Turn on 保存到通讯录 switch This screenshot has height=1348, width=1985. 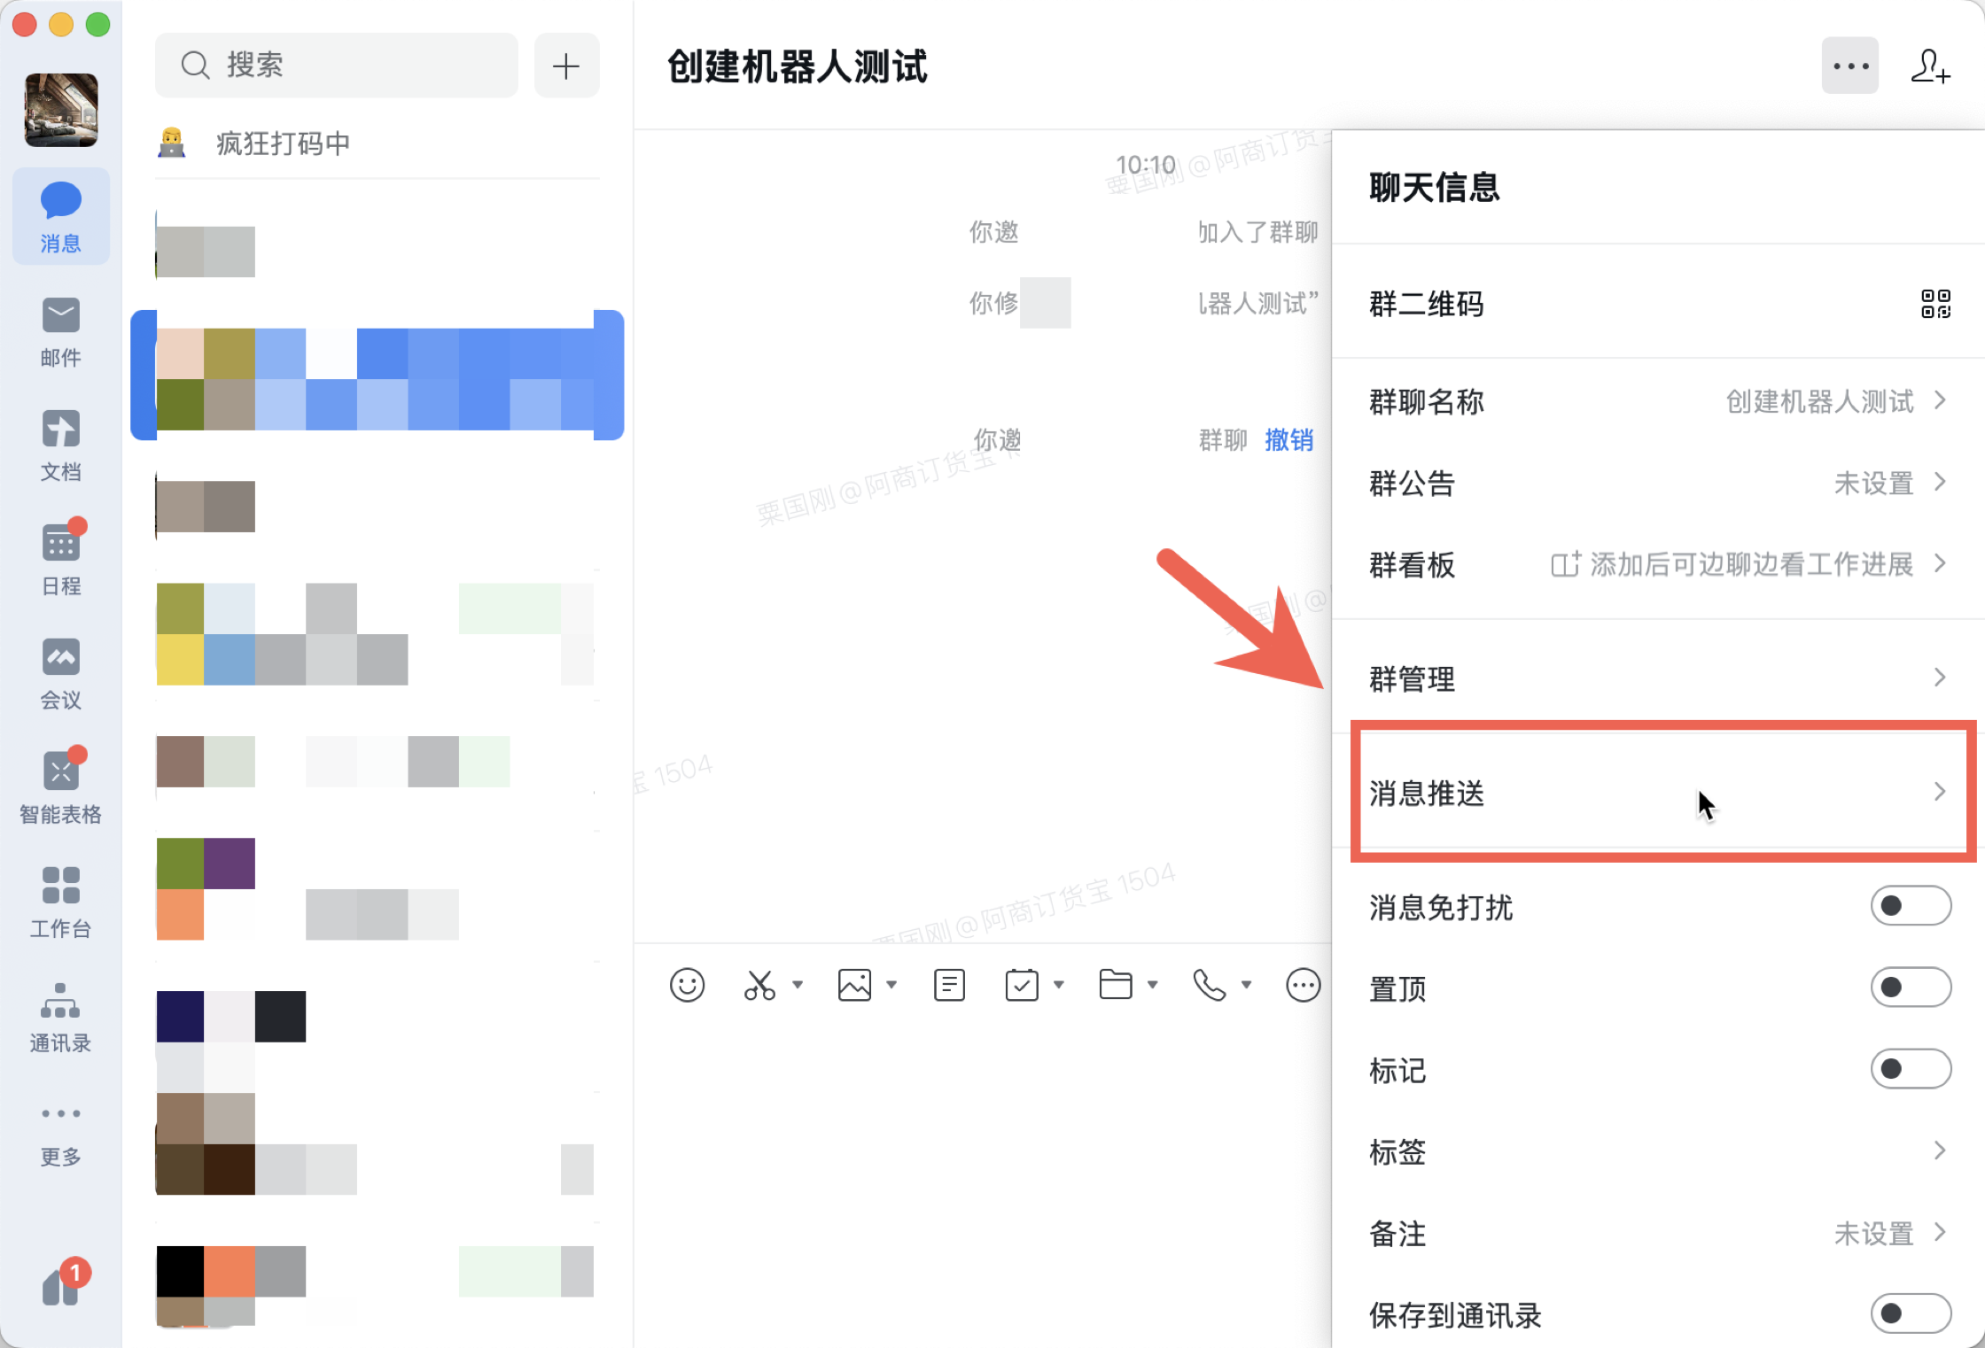(1911, 1313)
